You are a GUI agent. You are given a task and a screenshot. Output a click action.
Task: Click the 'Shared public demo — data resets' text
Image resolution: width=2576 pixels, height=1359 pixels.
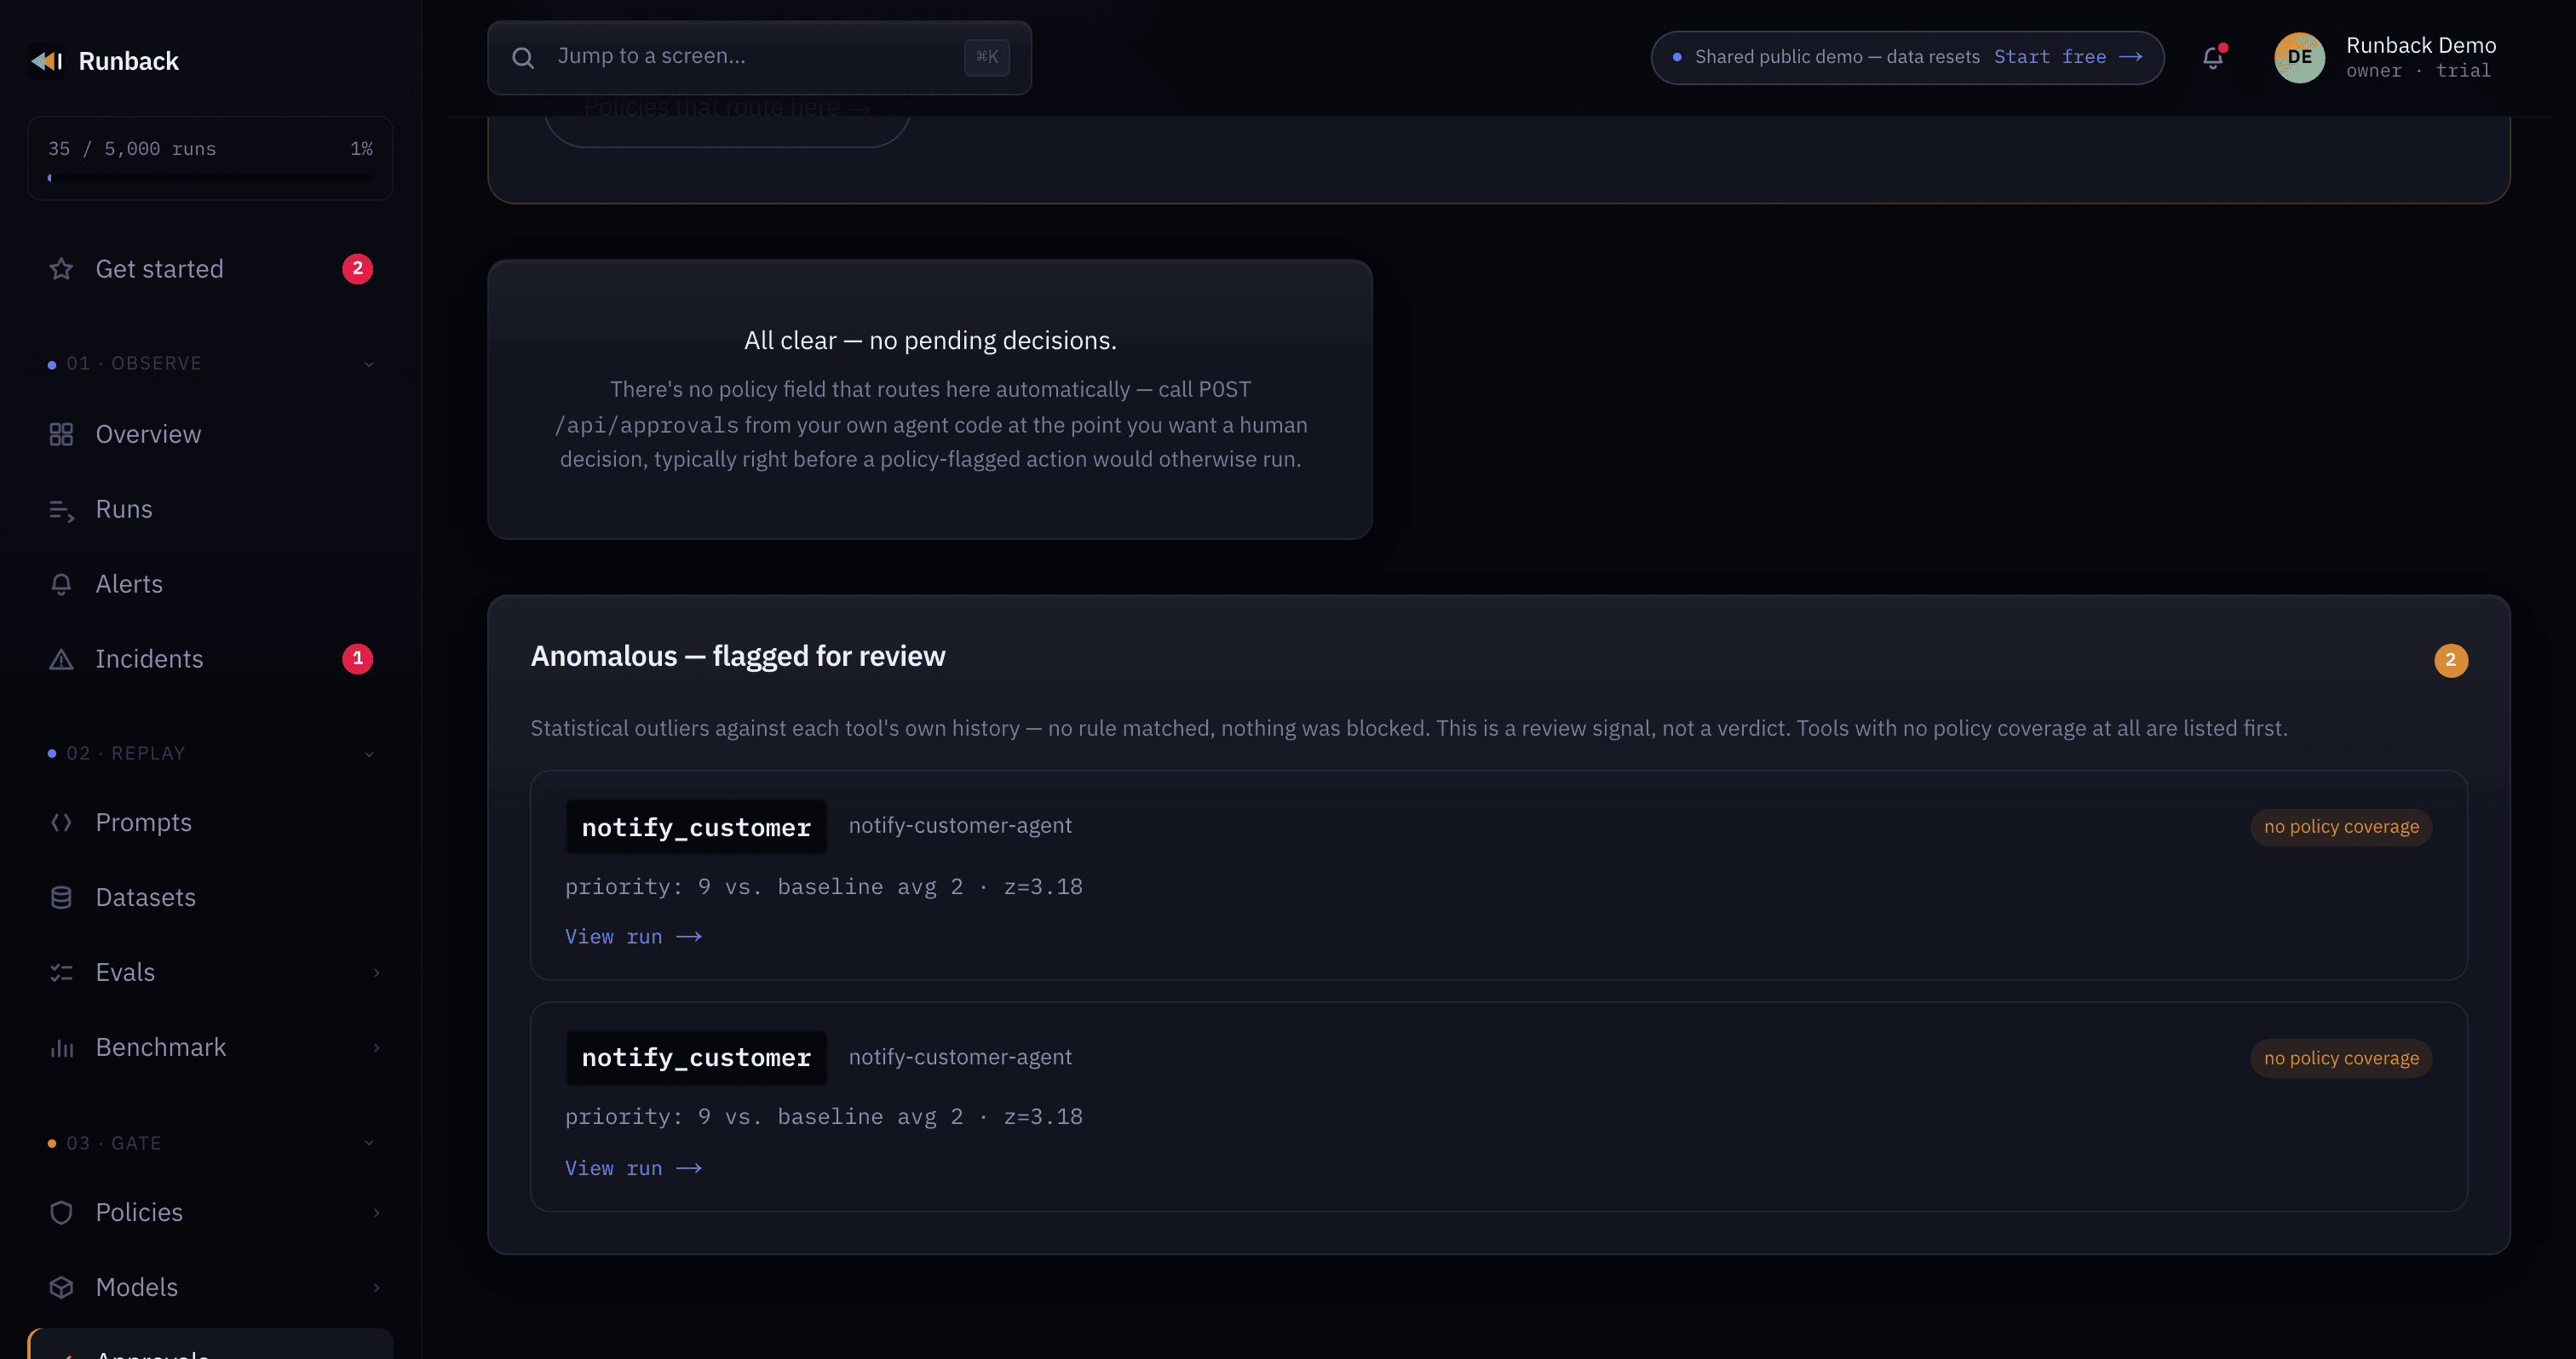pyautogui.click(x=1837, y=57)
